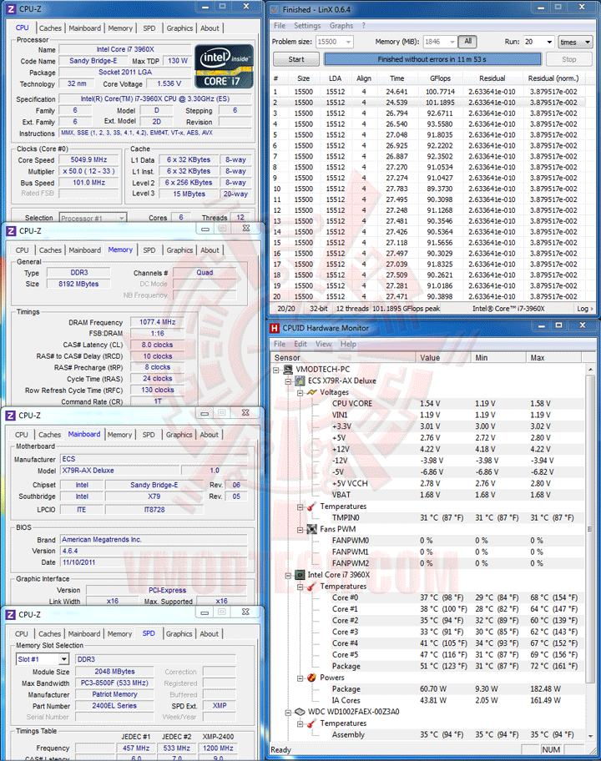Click the Residual (norm.) column header
The image size is (601, 761).
point(553,78)
